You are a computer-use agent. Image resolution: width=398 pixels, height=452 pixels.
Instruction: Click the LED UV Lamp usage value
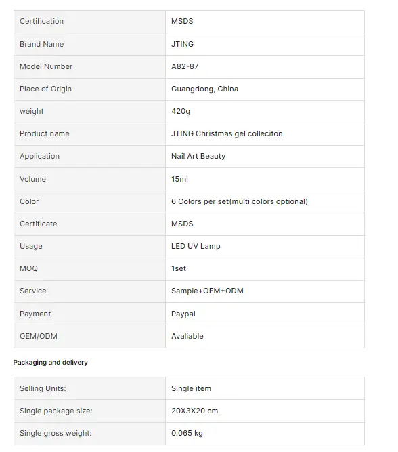click(x=196, y=246)
